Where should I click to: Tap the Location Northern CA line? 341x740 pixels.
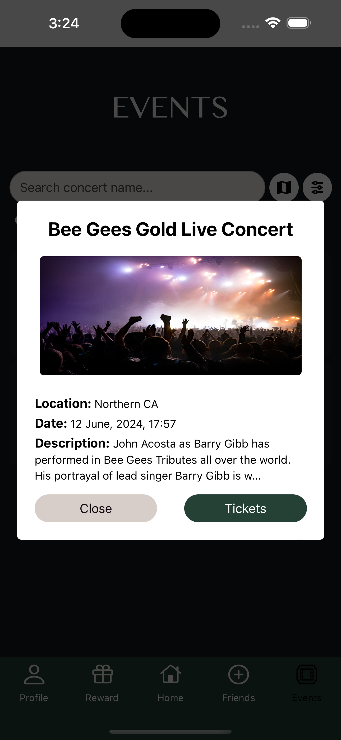pyautogui.click(x=96, y=404)
